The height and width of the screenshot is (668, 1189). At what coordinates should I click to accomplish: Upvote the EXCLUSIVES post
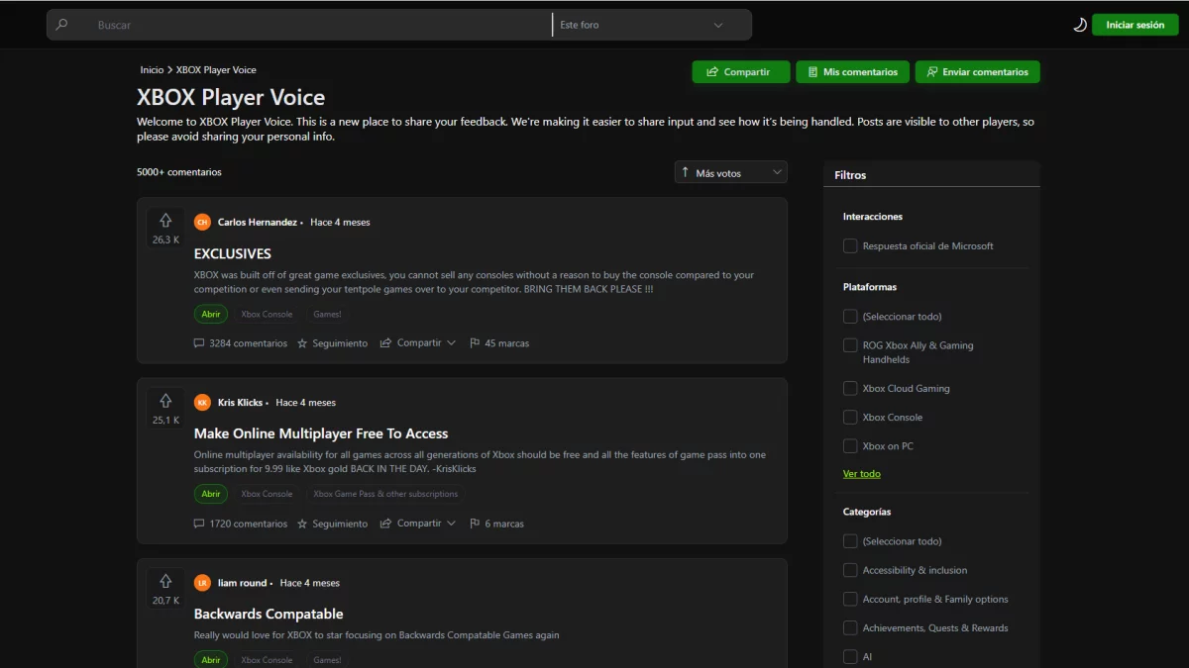click(x=165, y=221)
